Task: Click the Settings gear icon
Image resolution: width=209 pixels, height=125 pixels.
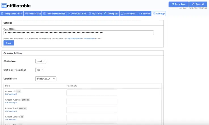Action: [154, 14]
